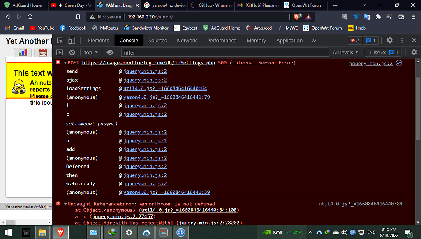Open the JavaScript context 'top' dropdown

coord(91,53)
